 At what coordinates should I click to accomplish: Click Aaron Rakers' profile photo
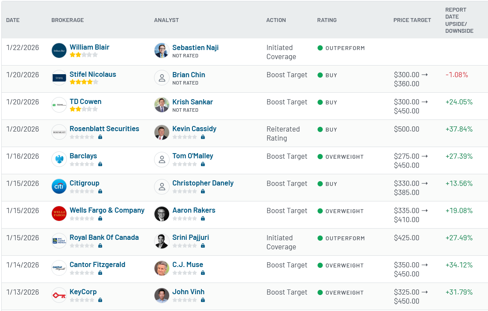click(x=161, y=214)
